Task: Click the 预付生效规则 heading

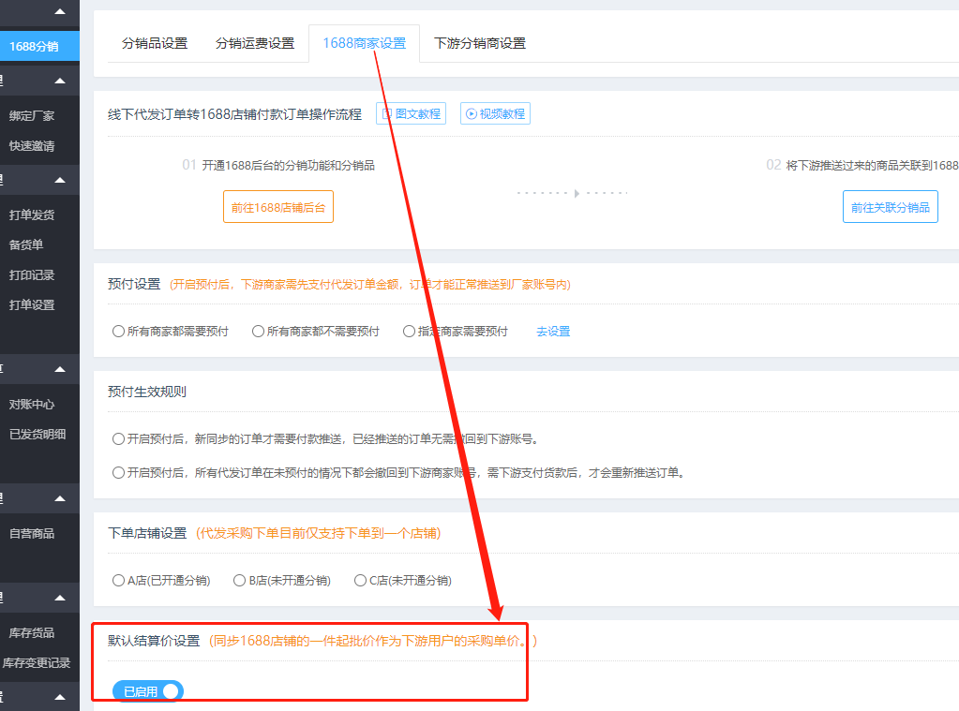Action: click(147, 392)
